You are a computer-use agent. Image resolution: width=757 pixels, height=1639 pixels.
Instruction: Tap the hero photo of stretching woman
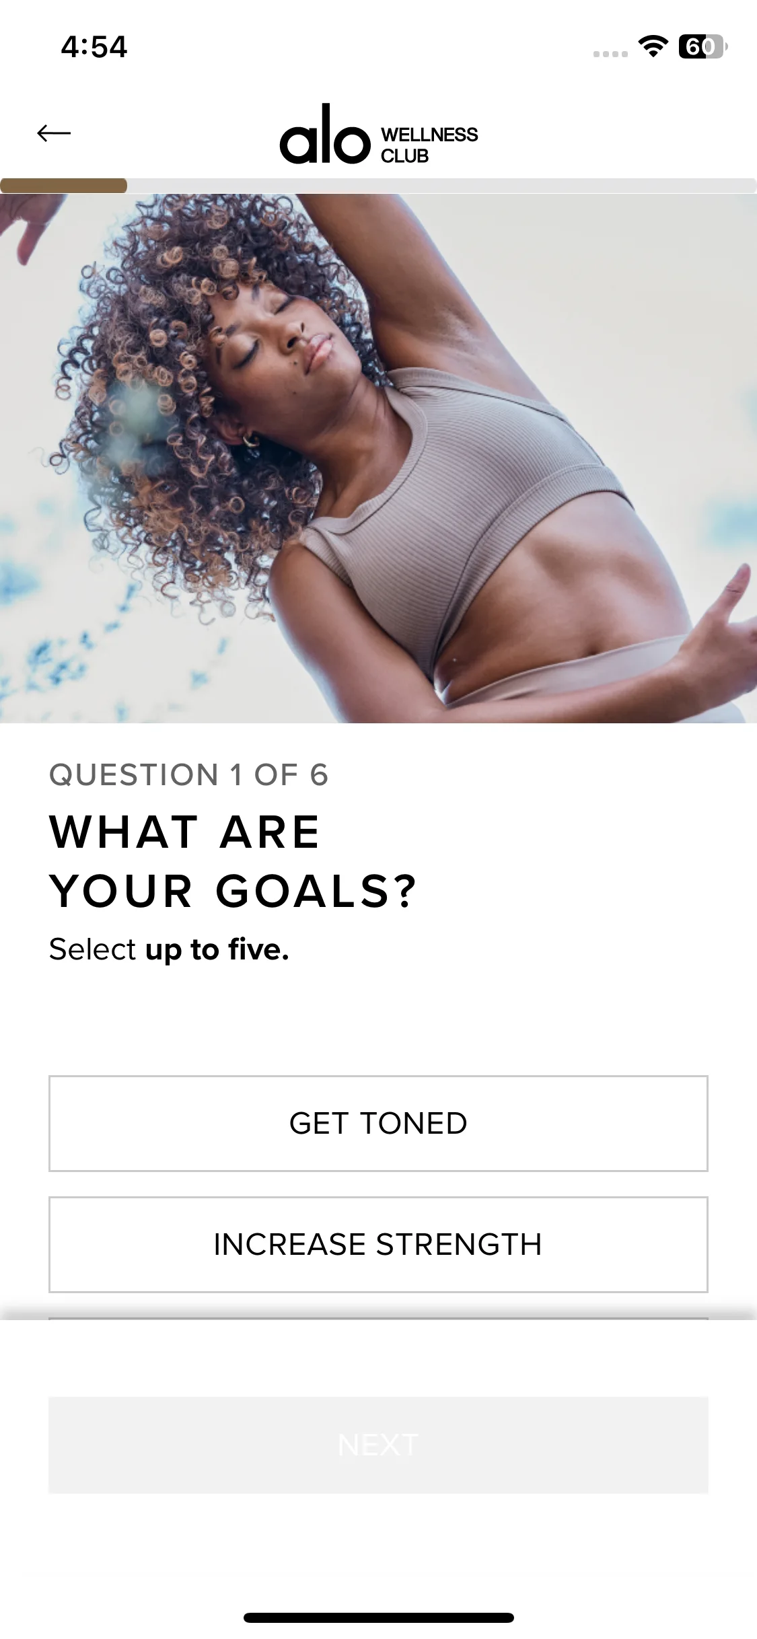(378, 458)
